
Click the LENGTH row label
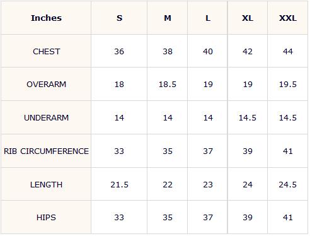(46, 185)
